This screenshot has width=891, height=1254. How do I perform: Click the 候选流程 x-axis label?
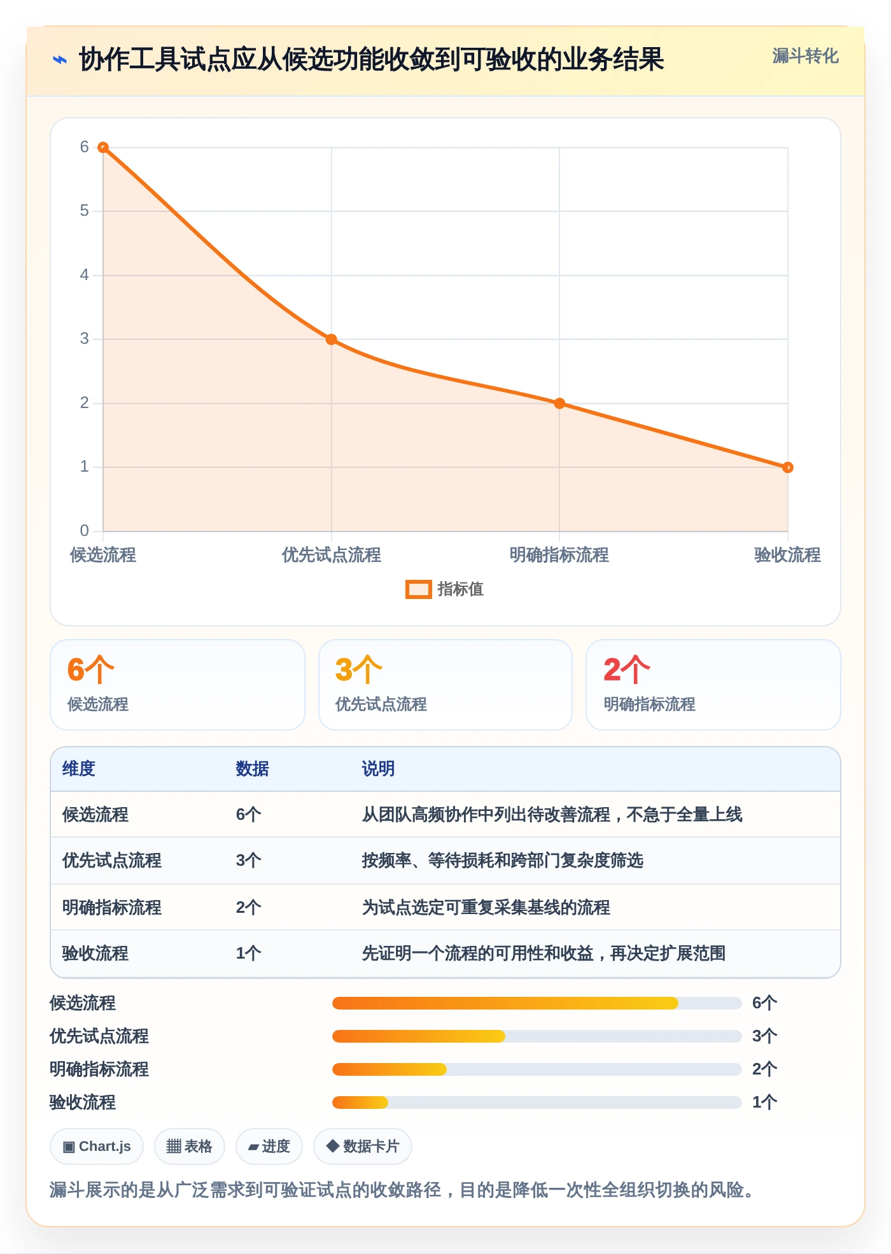click(103, 555)
